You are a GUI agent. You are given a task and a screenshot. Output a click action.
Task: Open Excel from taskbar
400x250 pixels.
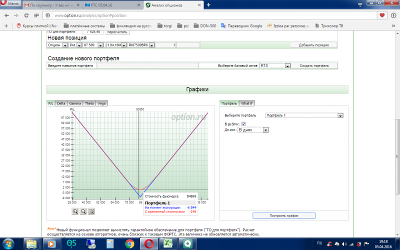click(168, 244)
